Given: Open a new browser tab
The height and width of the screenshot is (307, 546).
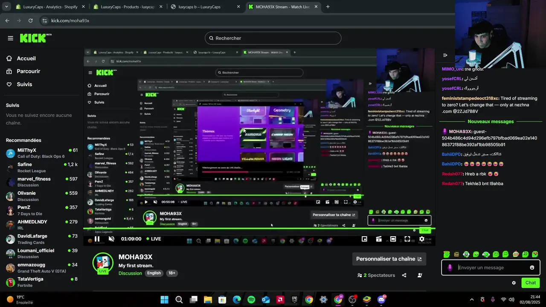Looking at the screenshot, I should click(328, 7).
